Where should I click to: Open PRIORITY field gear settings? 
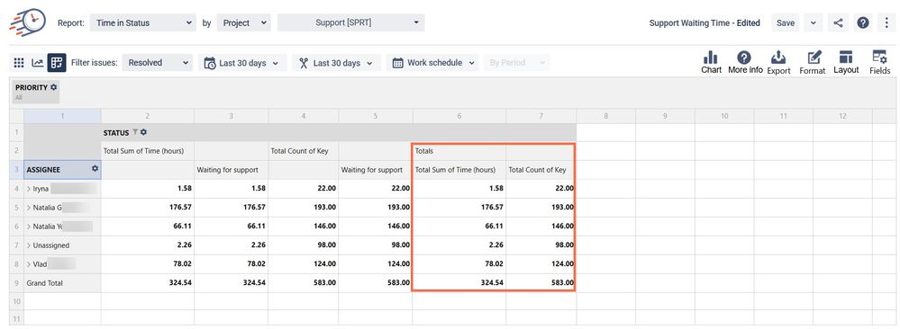(x=53, y=87)
